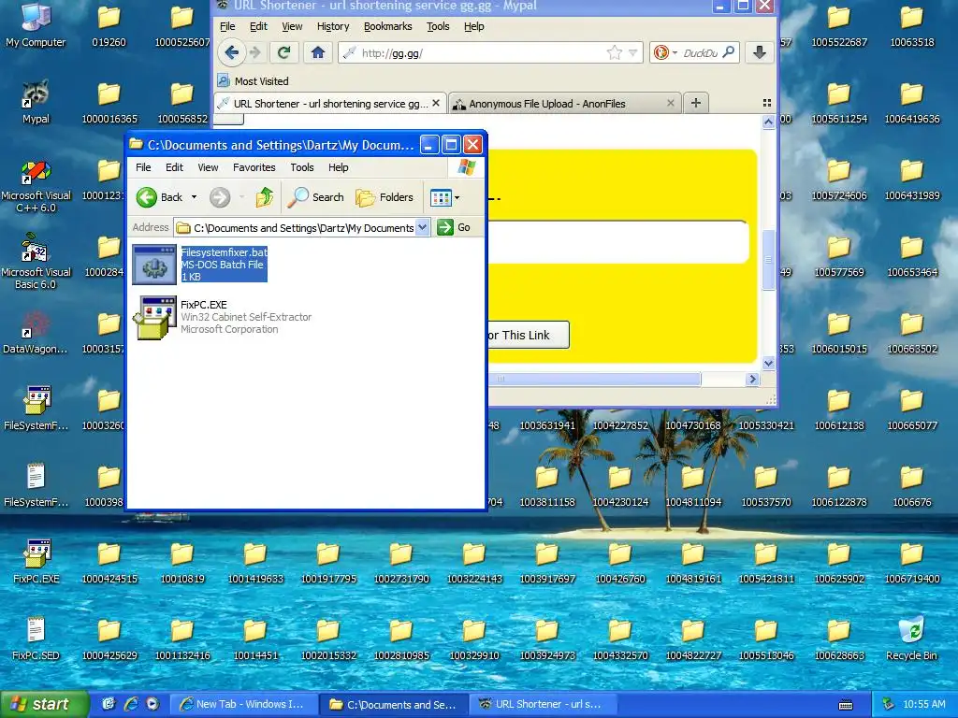Show all tabs grid icon in Mypal
This screenshot has width=958, height=718.
point(767,103)
